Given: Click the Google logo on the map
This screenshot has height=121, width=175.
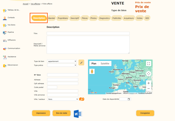Looking at the screenshot, I should click(93, 93).
